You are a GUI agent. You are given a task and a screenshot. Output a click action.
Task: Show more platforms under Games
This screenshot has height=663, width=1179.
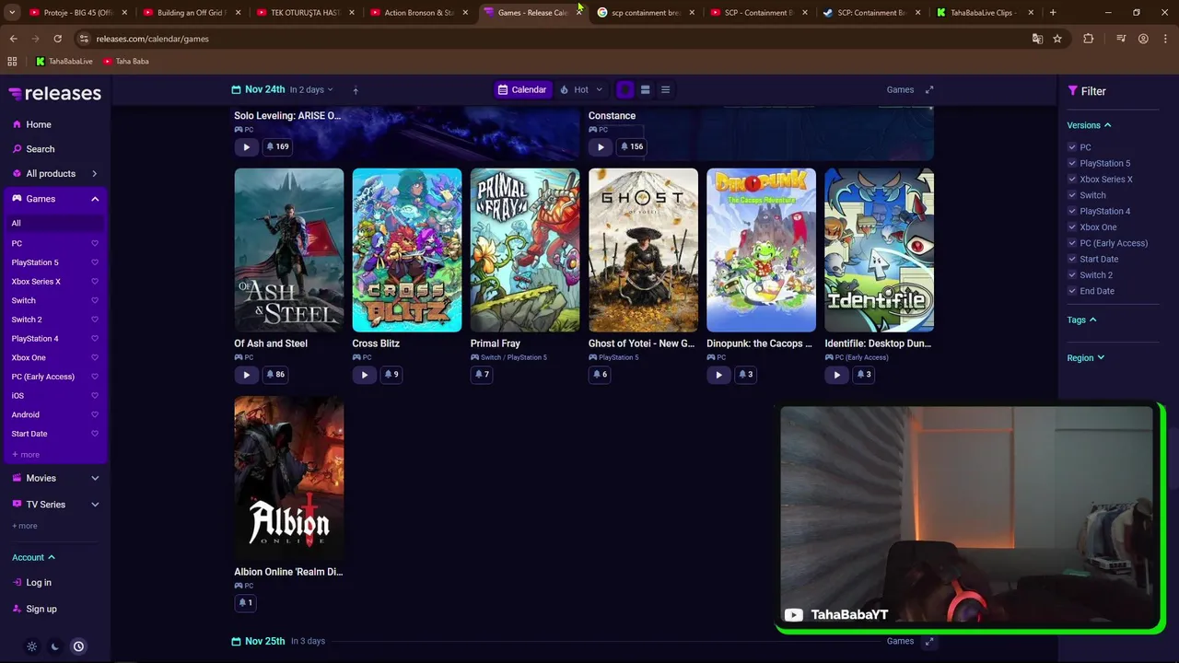click(x=26, y=455)
